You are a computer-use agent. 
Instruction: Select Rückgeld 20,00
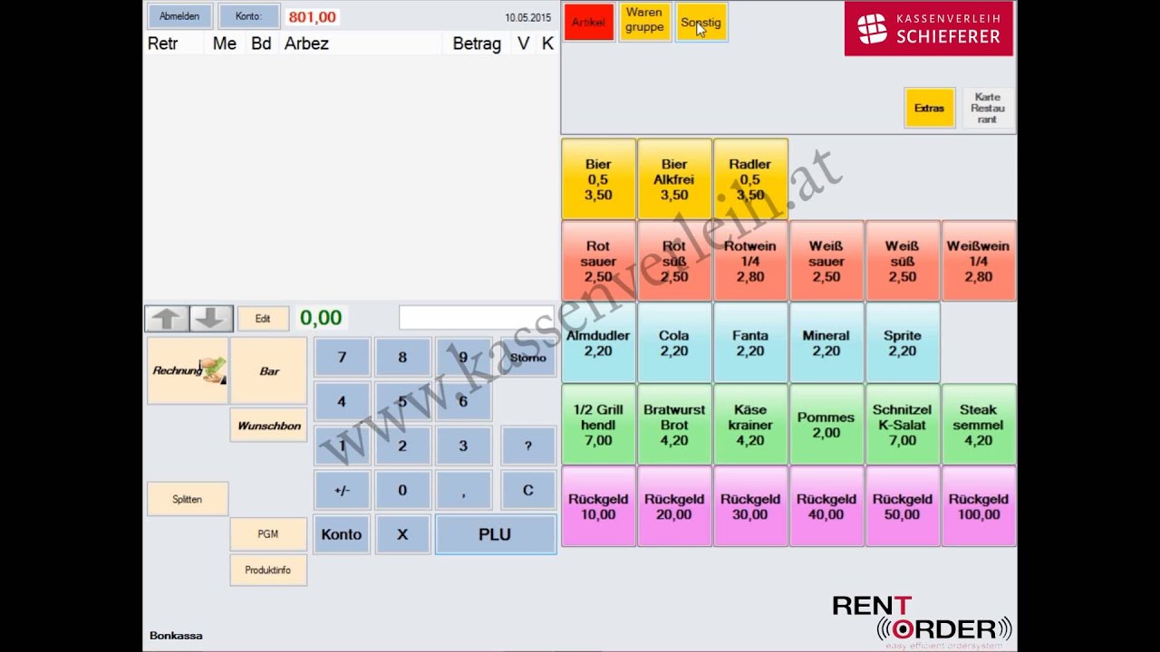674,506
